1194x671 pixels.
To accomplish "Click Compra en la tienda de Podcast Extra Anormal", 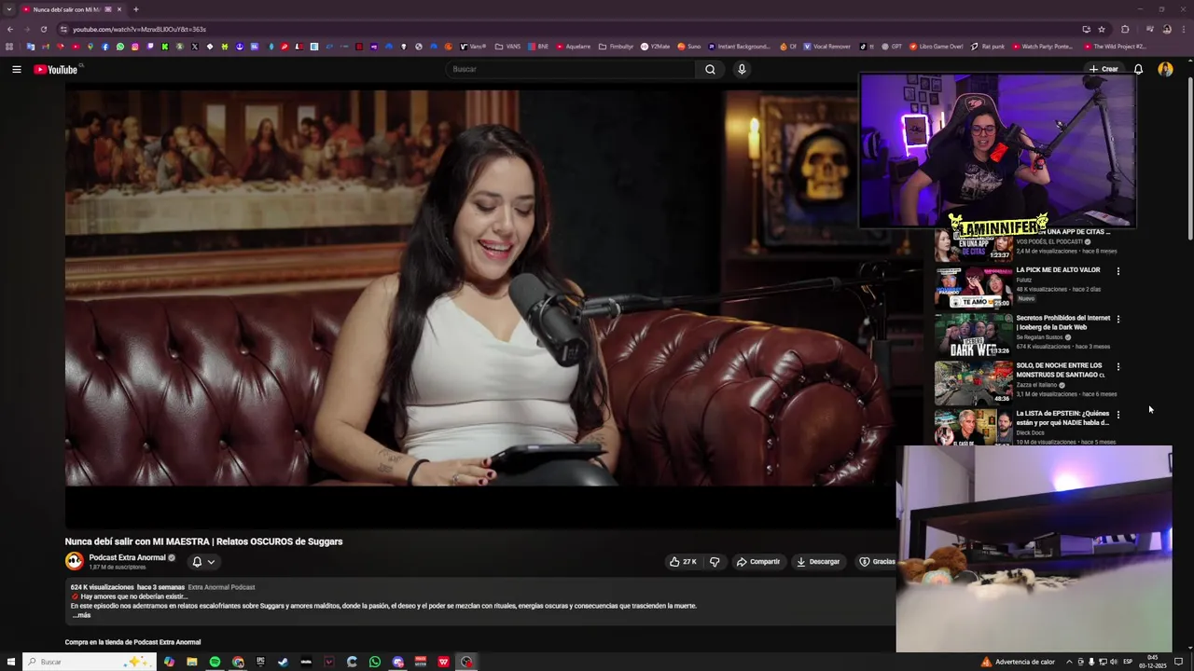I will point(132,642).
